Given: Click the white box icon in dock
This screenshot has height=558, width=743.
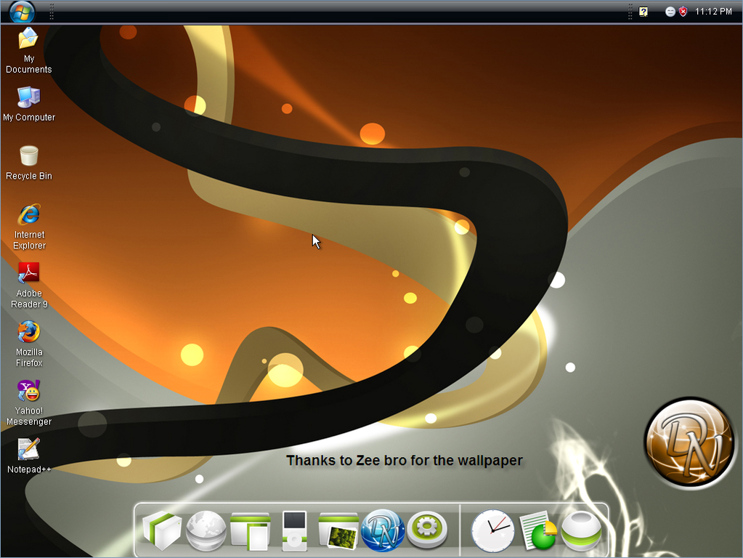Looking at the screenshot, I should (161, 530).
